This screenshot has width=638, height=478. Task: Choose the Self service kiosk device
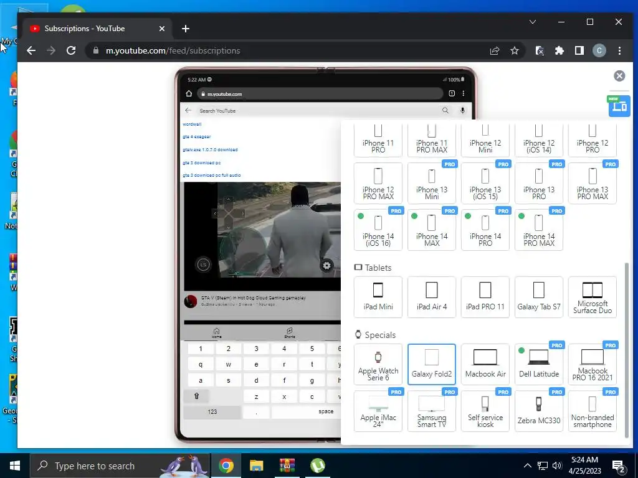(485, 411)
